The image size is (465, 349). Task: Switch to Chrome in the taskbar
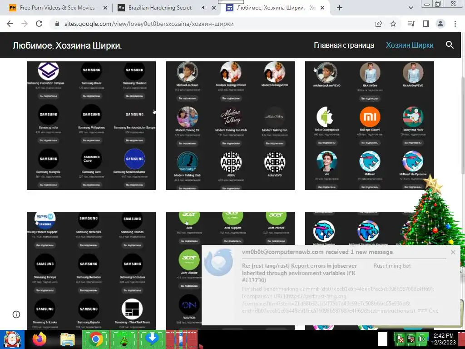tap(95, 339)
